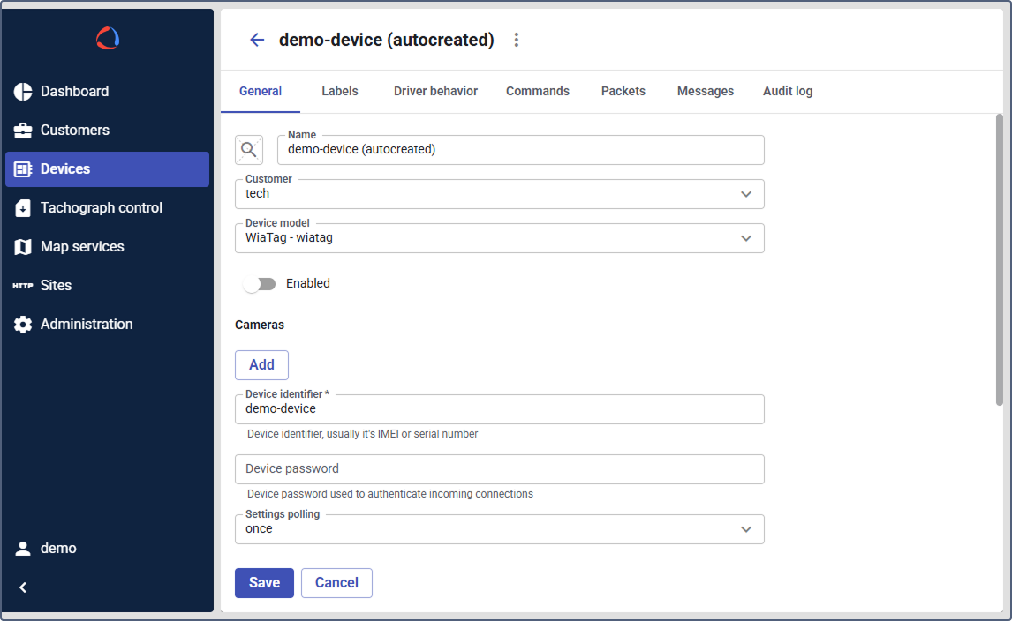Open Administration gear settings

[86, 325]
